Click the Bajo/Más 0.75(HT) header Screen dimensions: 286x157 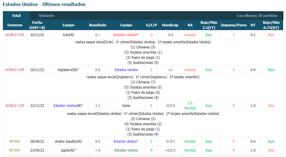click(271, 25)
